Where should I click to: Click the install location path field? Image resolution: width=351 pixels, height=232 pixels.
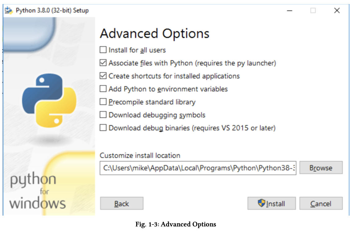198,168
